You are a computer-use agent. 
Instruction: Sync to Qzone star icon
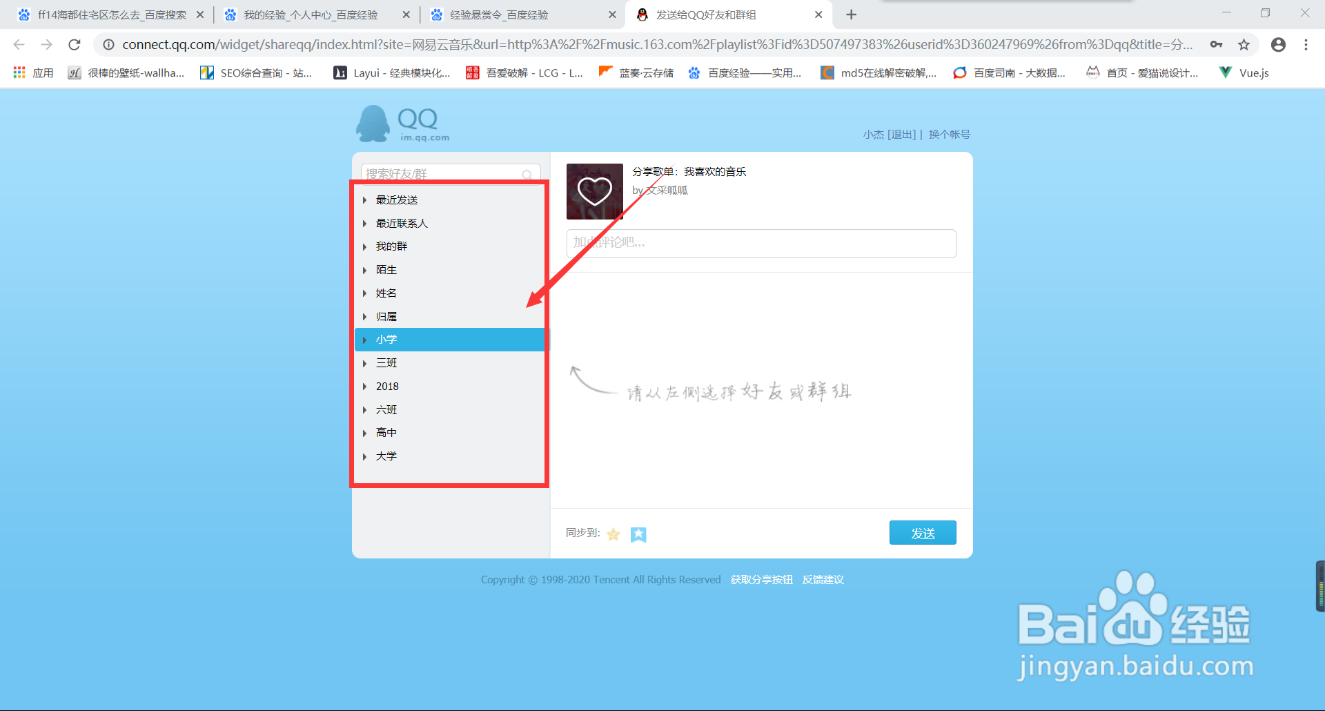tap(614, 534)
